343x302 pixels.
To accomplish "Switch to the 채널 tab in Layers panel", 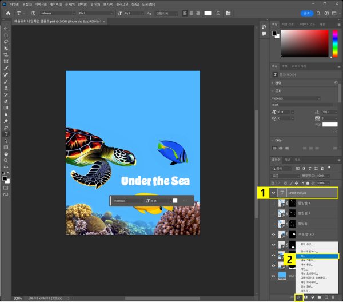I will [x=288, y=160].
